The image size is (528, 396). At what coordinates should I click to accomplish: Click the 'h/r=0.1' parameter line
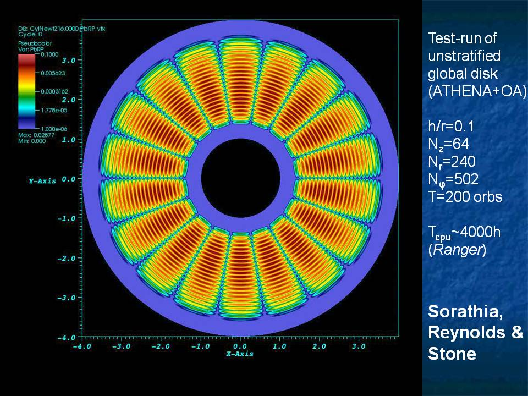click(x=451, y=127)
